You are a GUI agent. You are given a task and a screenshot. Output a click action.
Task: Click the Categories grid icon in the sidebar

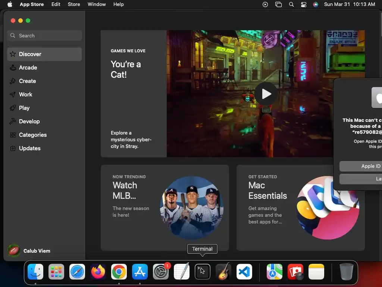[13, 135]
